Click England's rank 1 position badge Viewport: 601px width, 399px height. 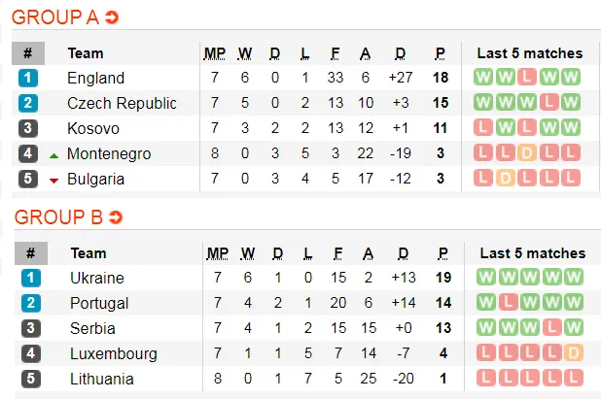29,78
